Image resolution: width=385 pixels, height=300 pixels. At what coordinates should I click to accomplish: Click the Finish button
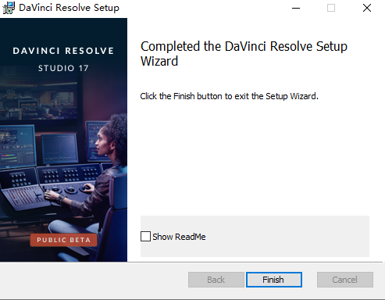coord(274,280)
